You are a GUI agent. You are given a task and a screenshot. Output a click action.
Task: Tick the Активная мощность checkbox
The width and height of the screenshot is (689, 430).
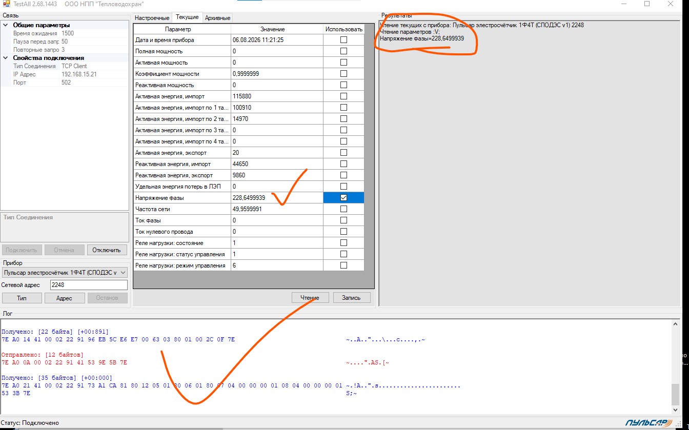(x=343, y=63)
